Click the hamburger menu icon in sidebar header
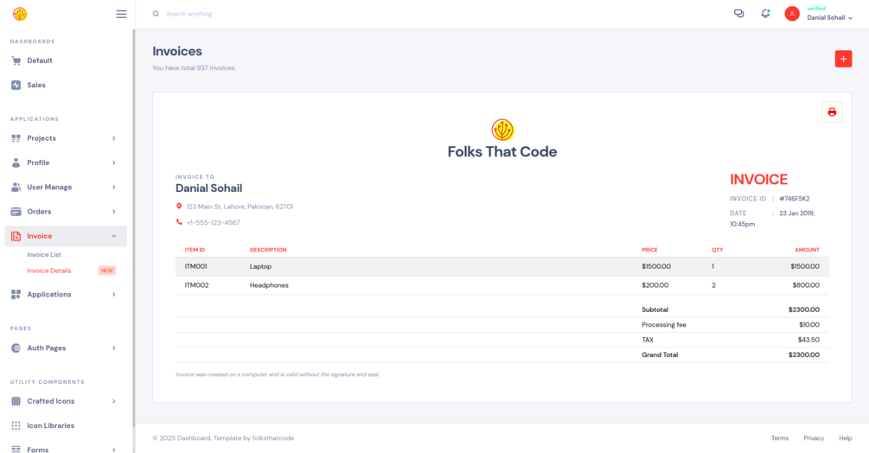This screenshot has height=453, width=869. click(121, 14)
